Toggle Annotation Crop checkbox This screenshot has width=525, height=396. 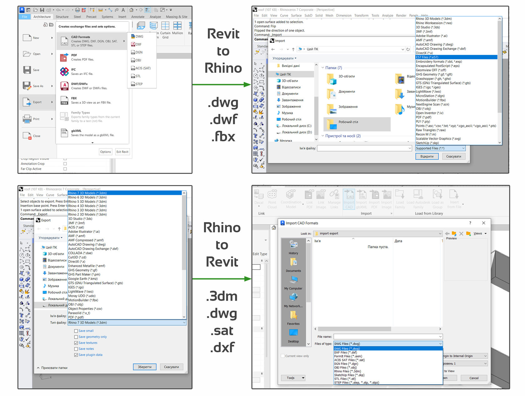[x=65, y=164]
